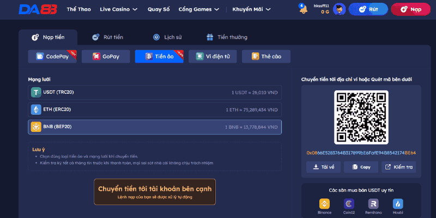
Task: Choose USDT (TRC20) network
Action: click(x=155, y=92)
